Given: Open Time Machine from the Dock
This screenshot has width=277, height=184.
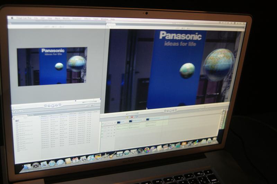Looking at the screenshot, I should click(127, 153).
